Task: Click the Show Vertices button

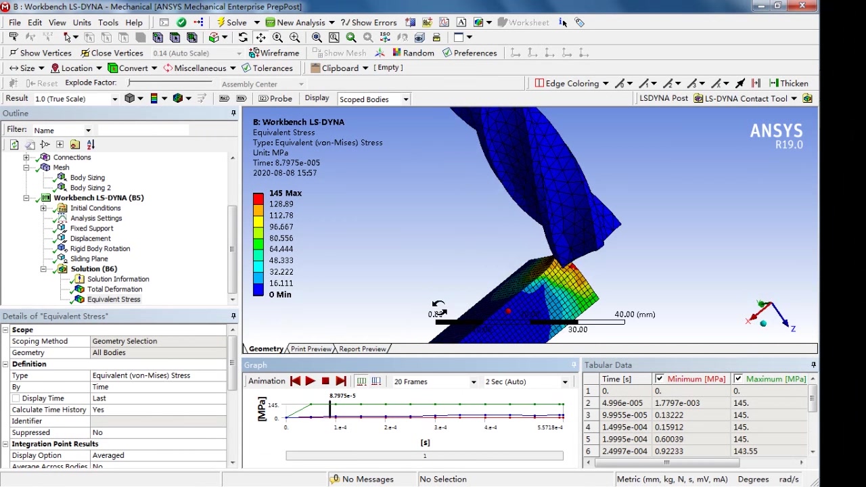Action: [40, 53]
